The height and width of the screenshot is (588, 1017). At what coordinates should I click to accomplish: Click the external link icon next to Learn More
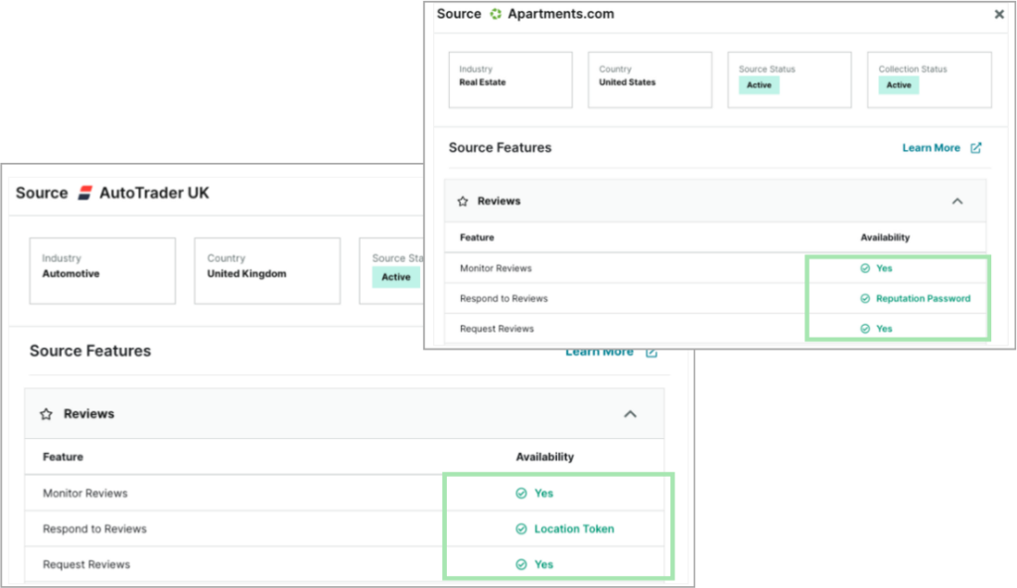coord(976,147)
